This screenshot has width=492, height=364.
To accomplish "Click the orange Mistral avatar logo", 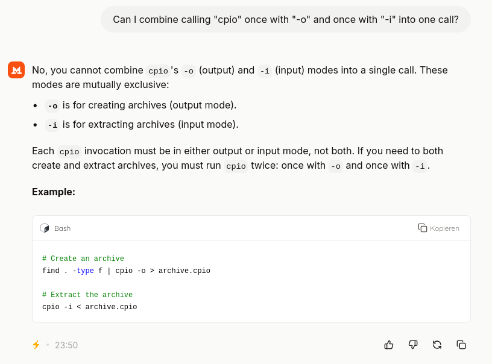I will click(16, 70).
